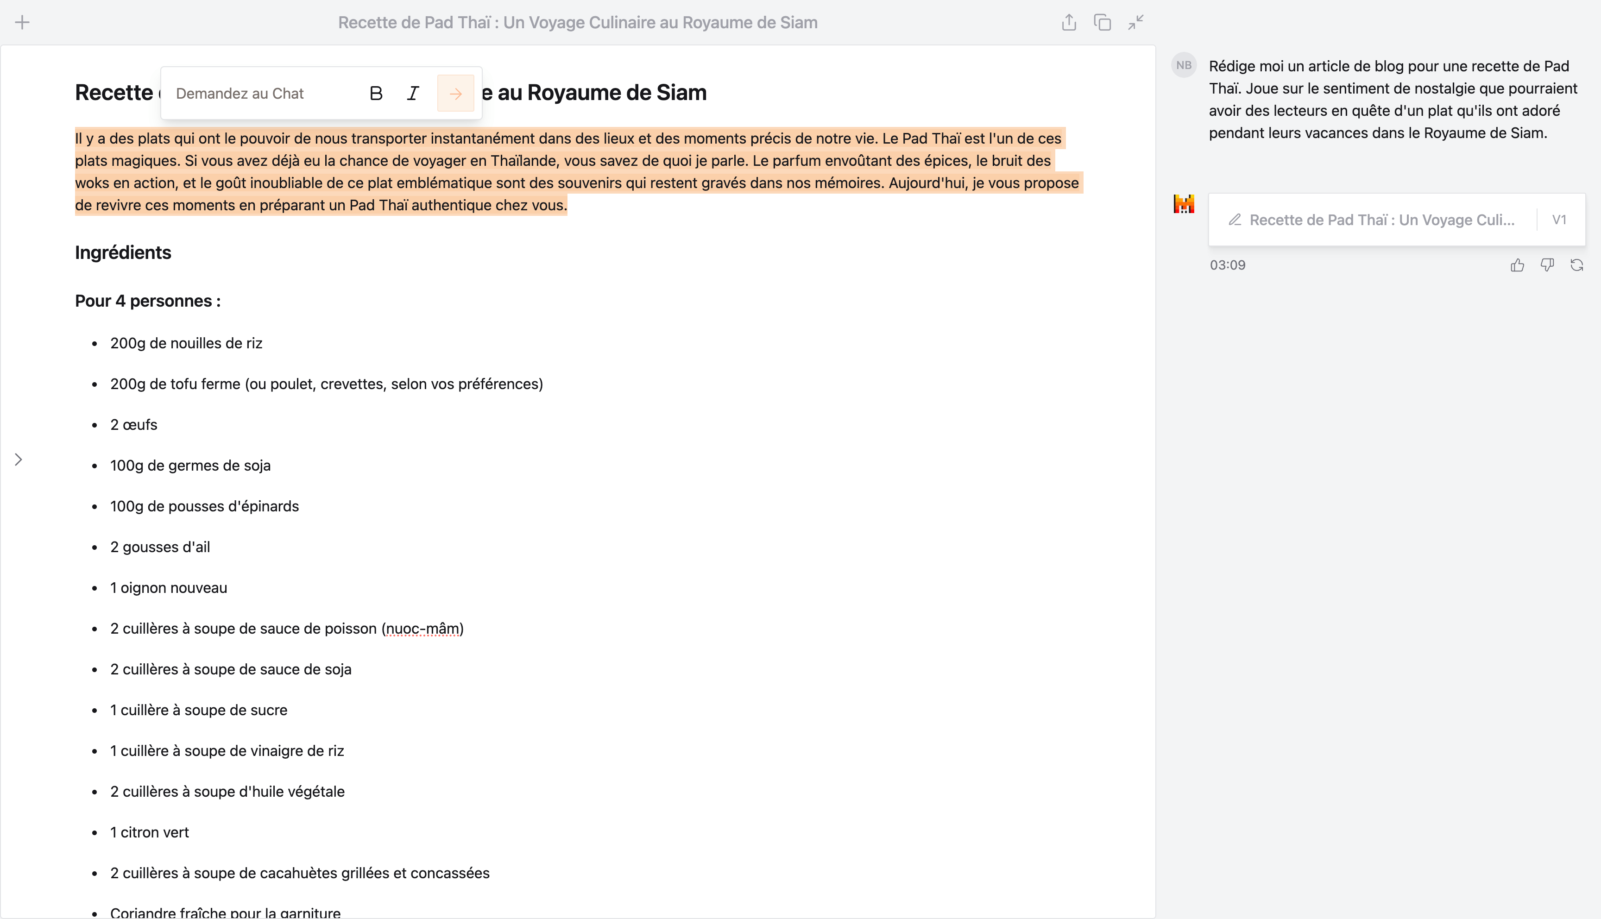The width and height of the screenshot is (1601, 919).
Task: Click the document title in the header
Action: (577, 22)
